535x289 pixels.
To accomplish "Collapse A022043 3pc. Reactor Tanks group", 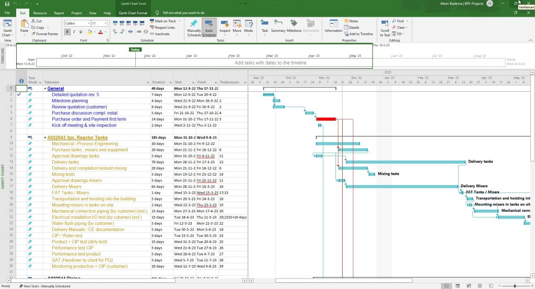I will pos(45,138).
